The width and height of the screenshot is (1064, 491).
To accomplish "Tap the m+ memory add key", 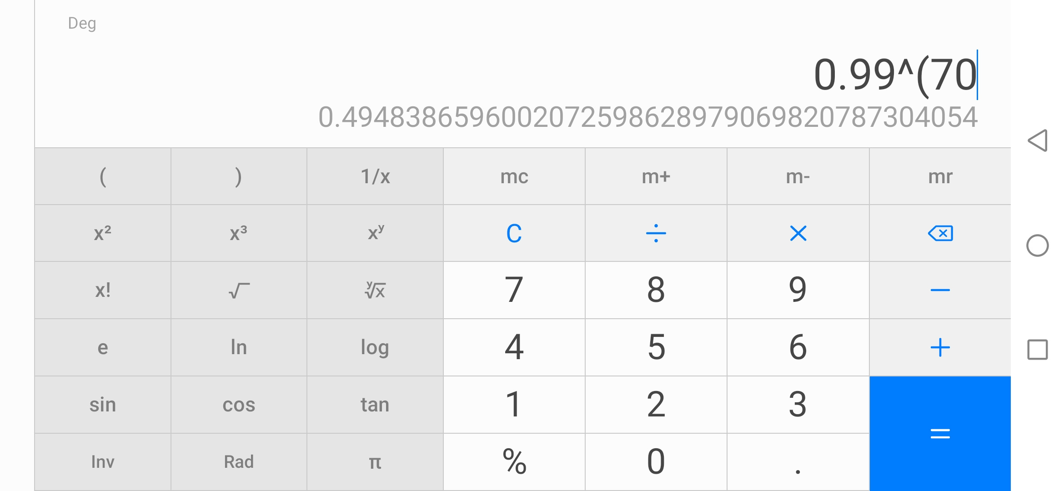I will point(656,176).
